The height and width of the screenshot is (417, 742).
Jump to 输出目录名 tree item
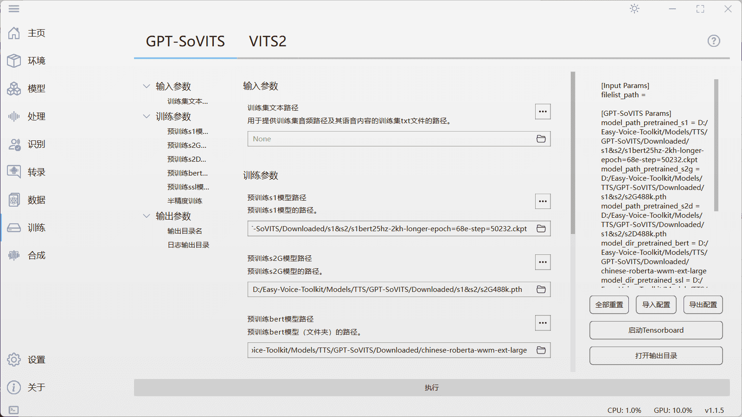(185, 231)
